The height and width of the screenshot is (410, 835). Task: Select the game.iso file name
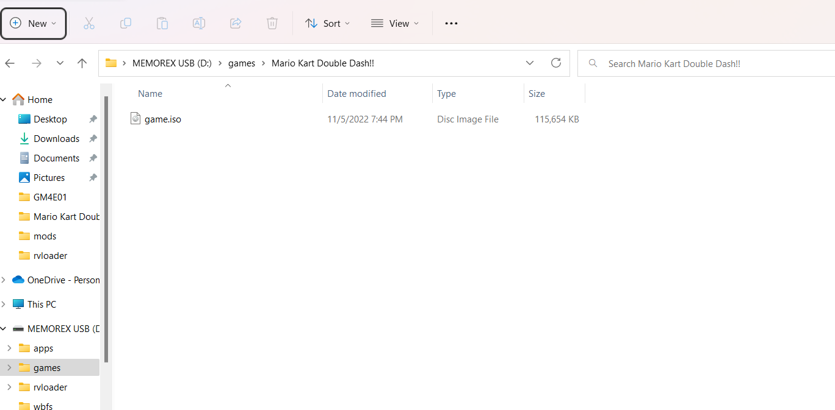click(x=163, y=119)
